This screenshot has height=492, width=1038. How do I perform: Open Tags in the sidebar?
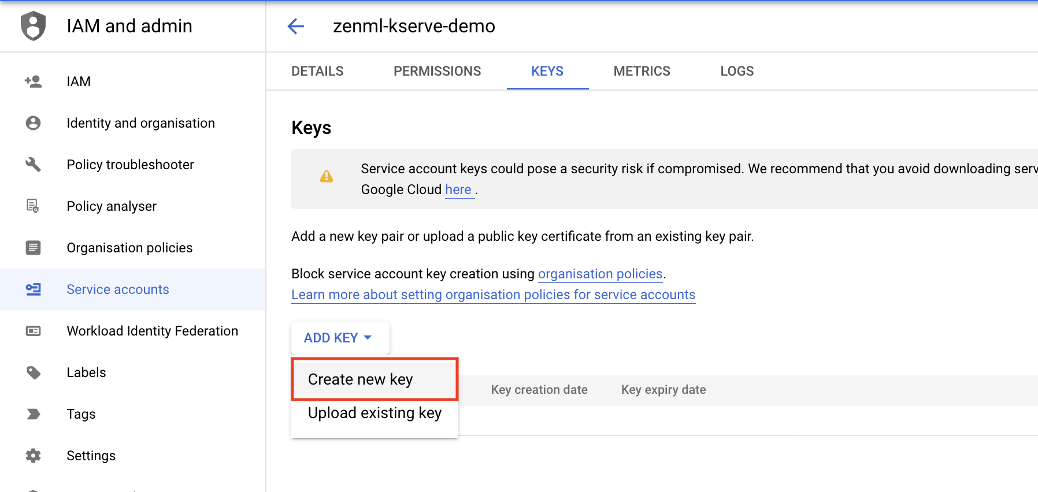[133, 414]
